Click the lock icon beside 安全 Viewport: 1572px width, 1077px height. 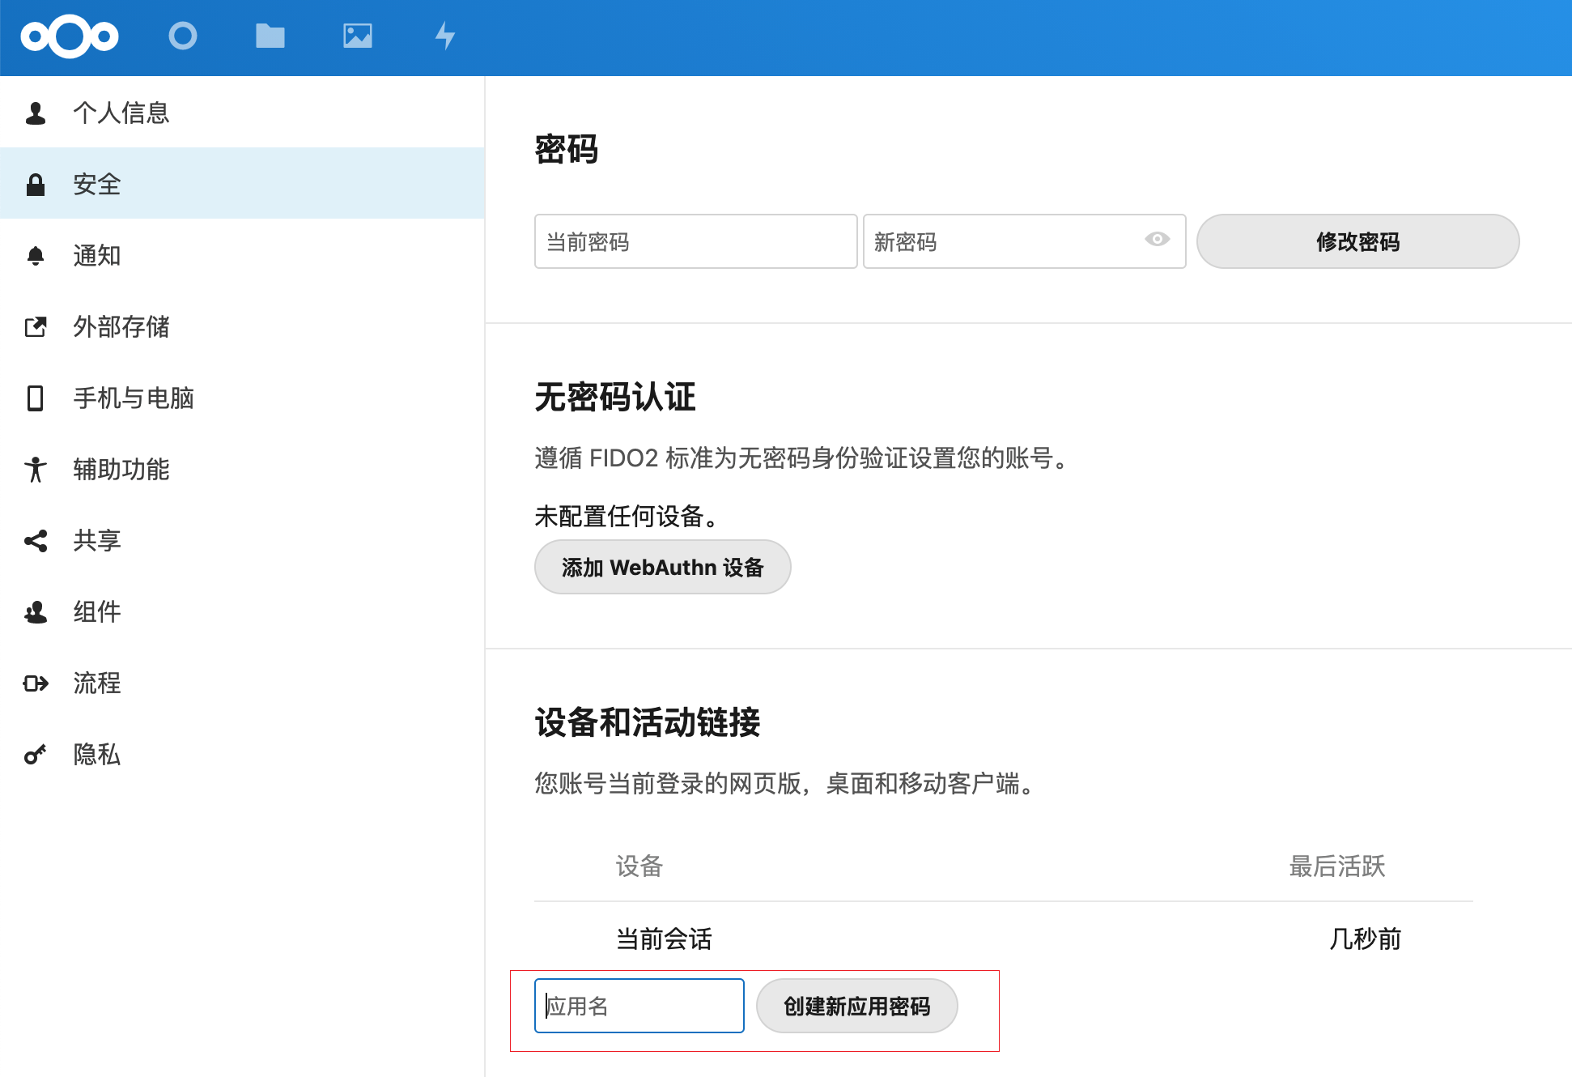[x=36, y=185]
